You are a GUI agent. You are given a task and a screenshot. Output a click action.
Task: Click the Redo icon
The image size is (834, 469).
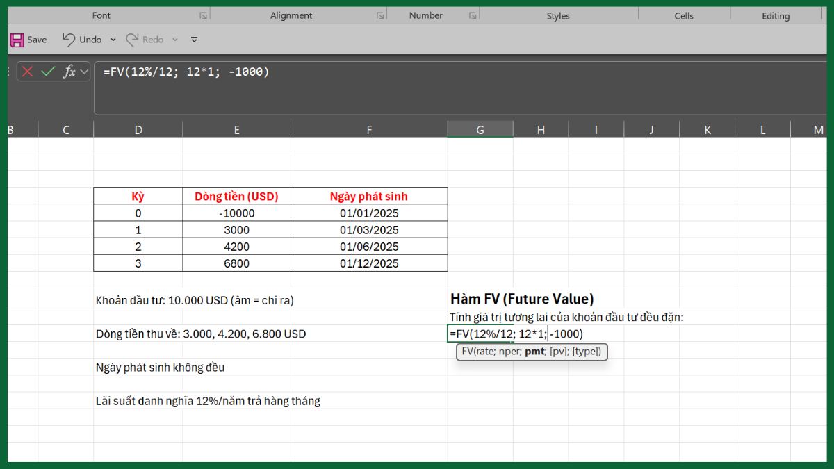tap(133, 40)
